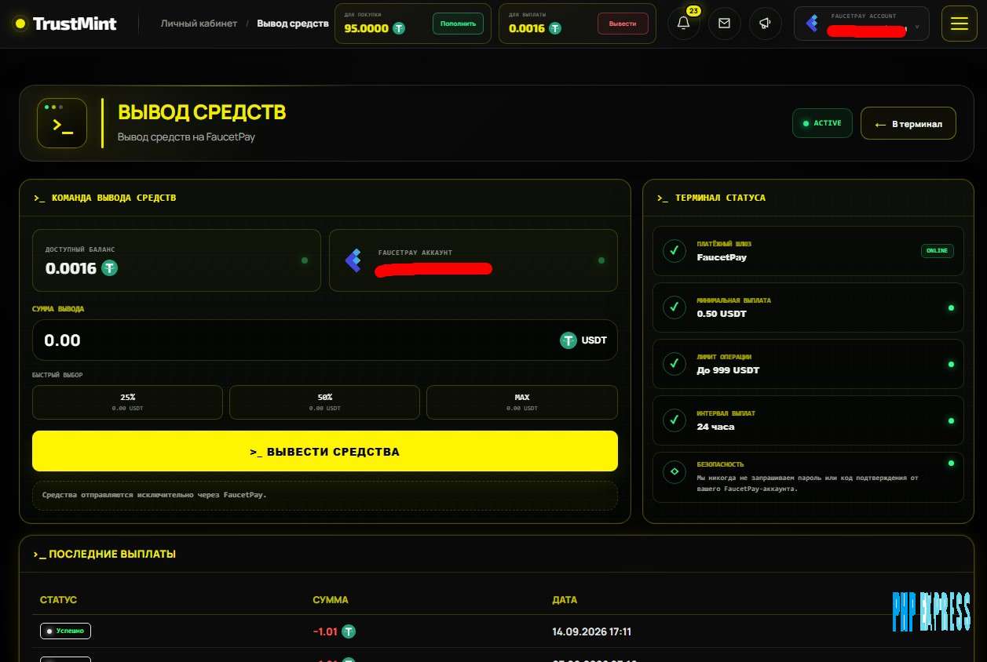Click the USDT coin icon in amount field
987x662 pixels.
568,340
